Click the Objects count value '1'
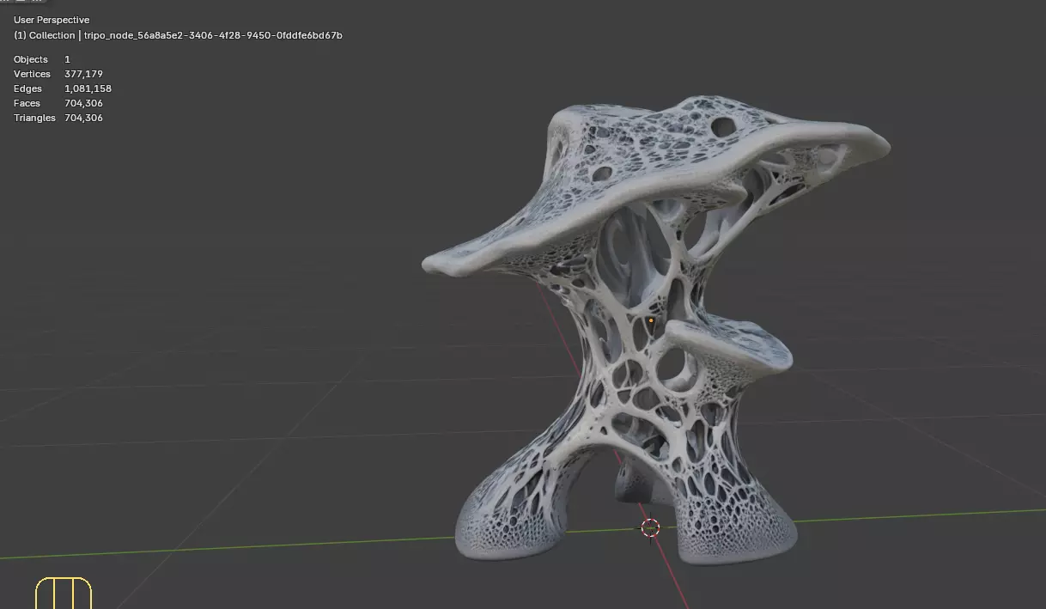The width and height of the screenshot is (1046, 609). coord(67,59)
